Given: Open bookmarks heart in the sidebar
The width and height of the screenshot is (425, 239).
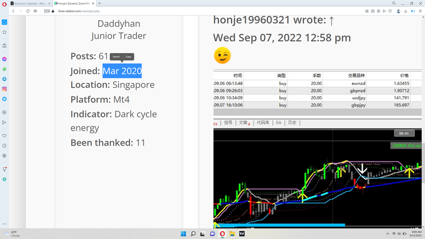Looking at the screenshot, I should click(4, 136).
